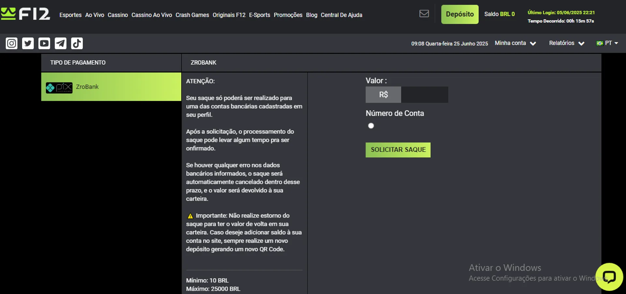Viewport: 626px width, 294px height.
Task: Click the Pix logo in ZroBank row
Action: click(59, 87)
